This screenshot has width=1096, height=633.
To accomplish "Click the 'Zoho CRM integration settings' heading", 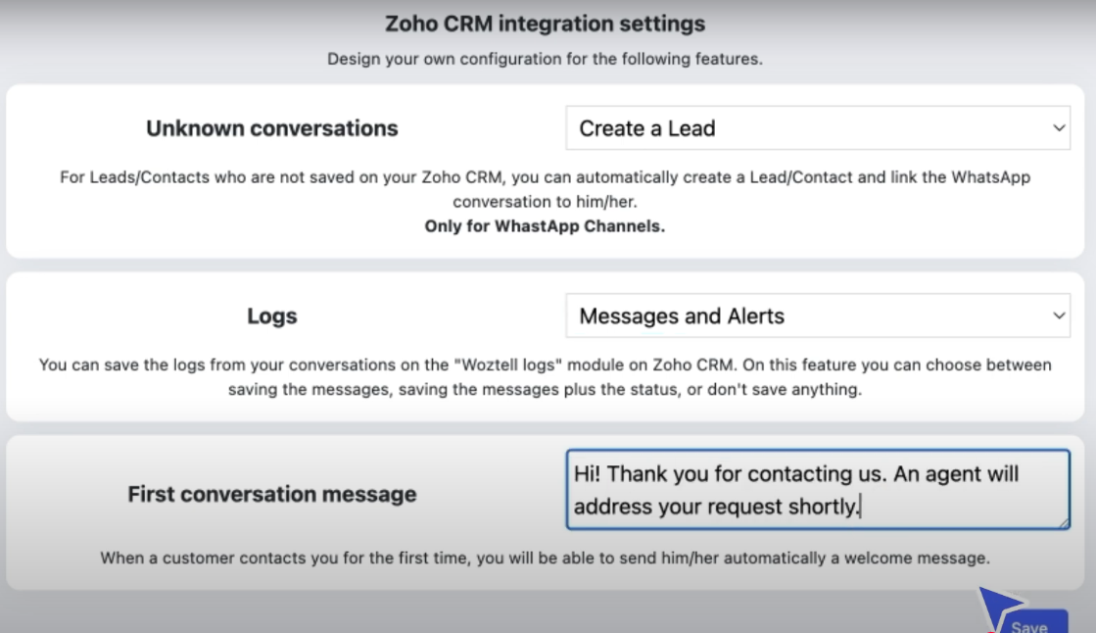I will pos(546,24).
